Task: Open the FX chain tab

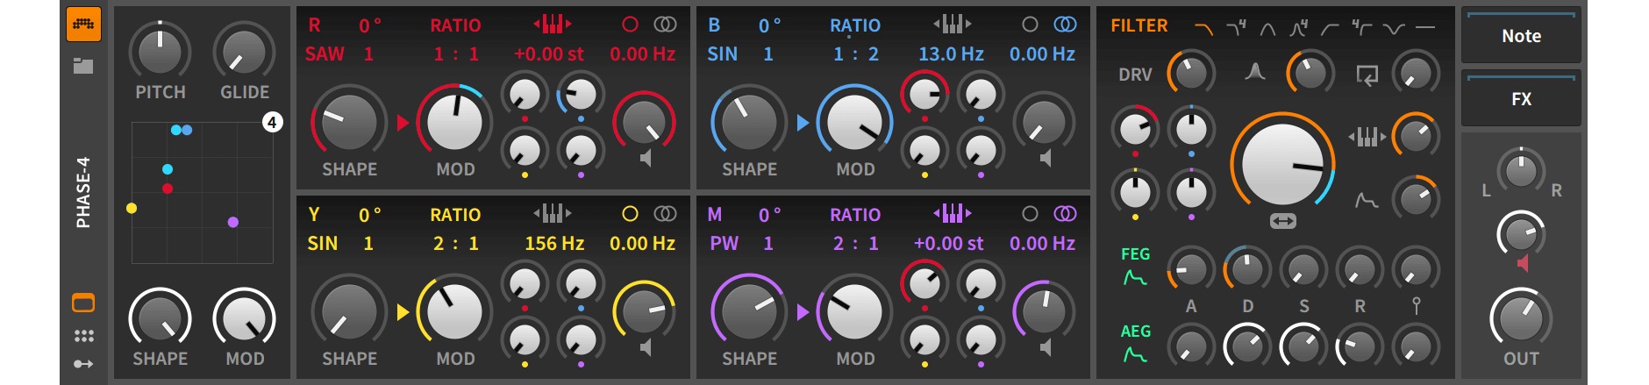Action: (1521, 99)
